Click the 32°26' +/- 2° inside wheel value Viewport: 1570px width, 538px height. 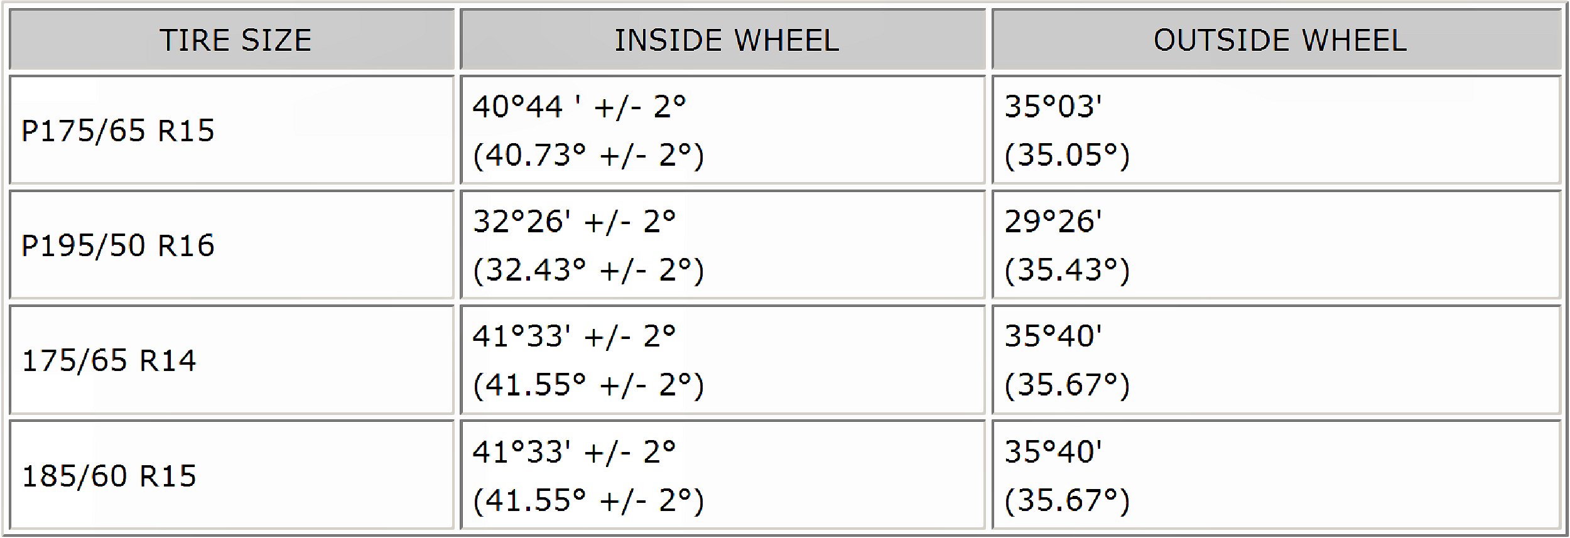(574, 222)
